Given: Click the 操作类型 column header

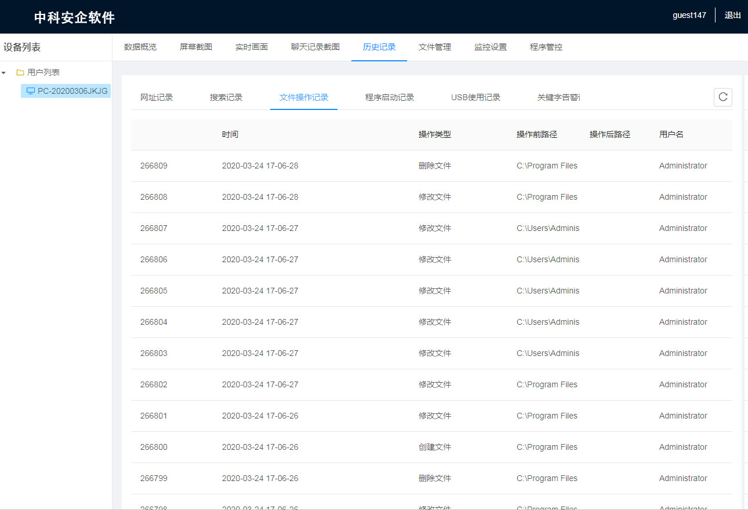Looking at the screenshot, I should [x=435, y=134].
